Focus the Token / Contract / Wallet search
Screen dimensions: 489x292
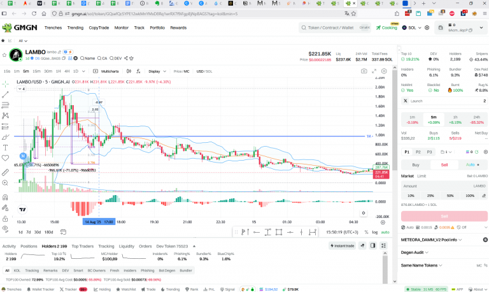(335, 28)
